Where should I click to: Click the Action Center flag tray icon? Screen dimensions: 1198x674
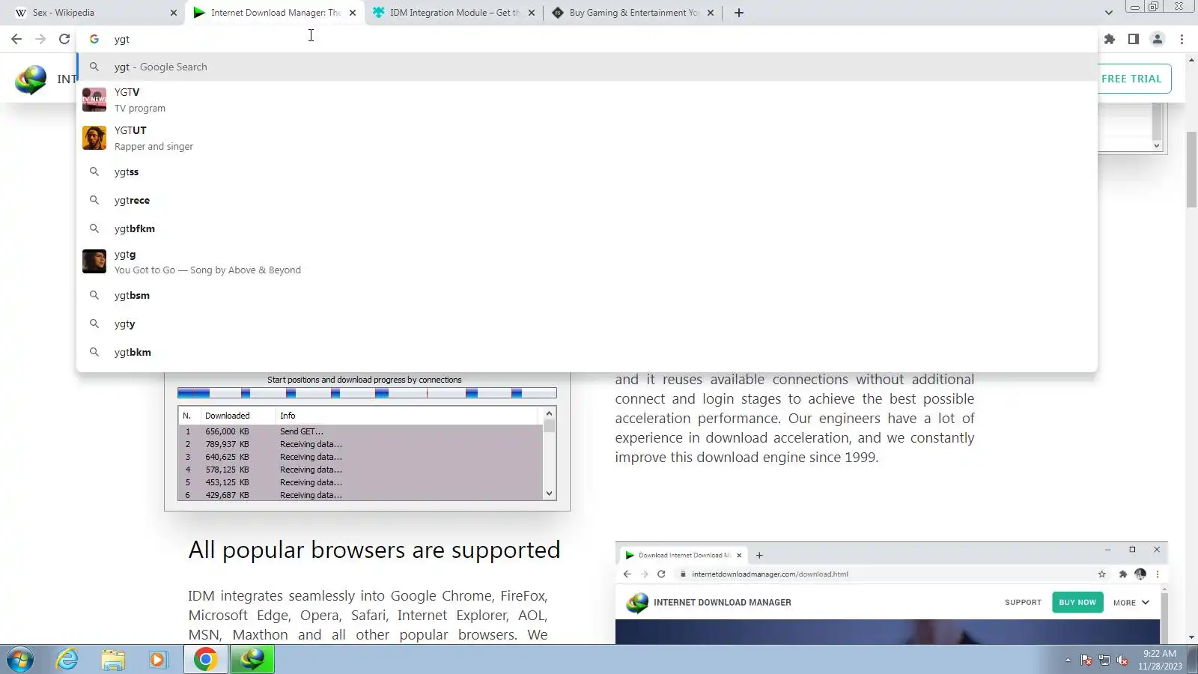point(1086,661)
